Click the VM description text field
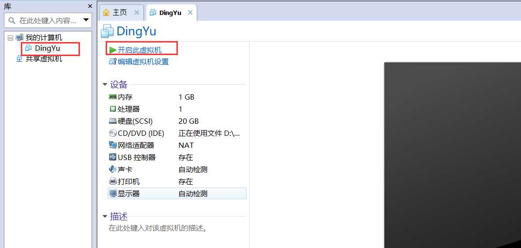 click(x=158, y=228)
